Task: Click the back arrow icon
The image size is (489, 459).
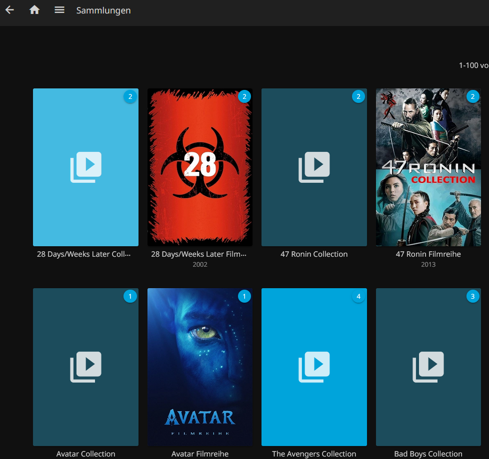Action: (9, 10)
